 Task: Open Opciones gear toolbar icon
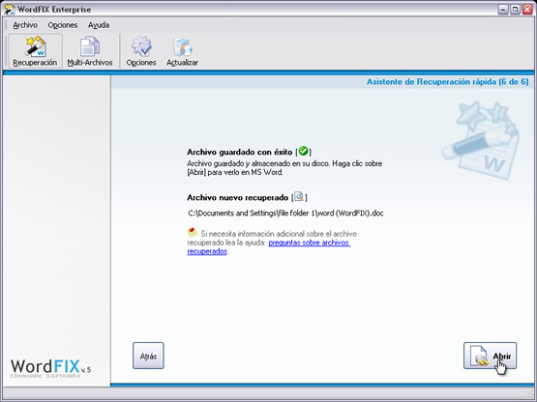[x=141, y=51]
